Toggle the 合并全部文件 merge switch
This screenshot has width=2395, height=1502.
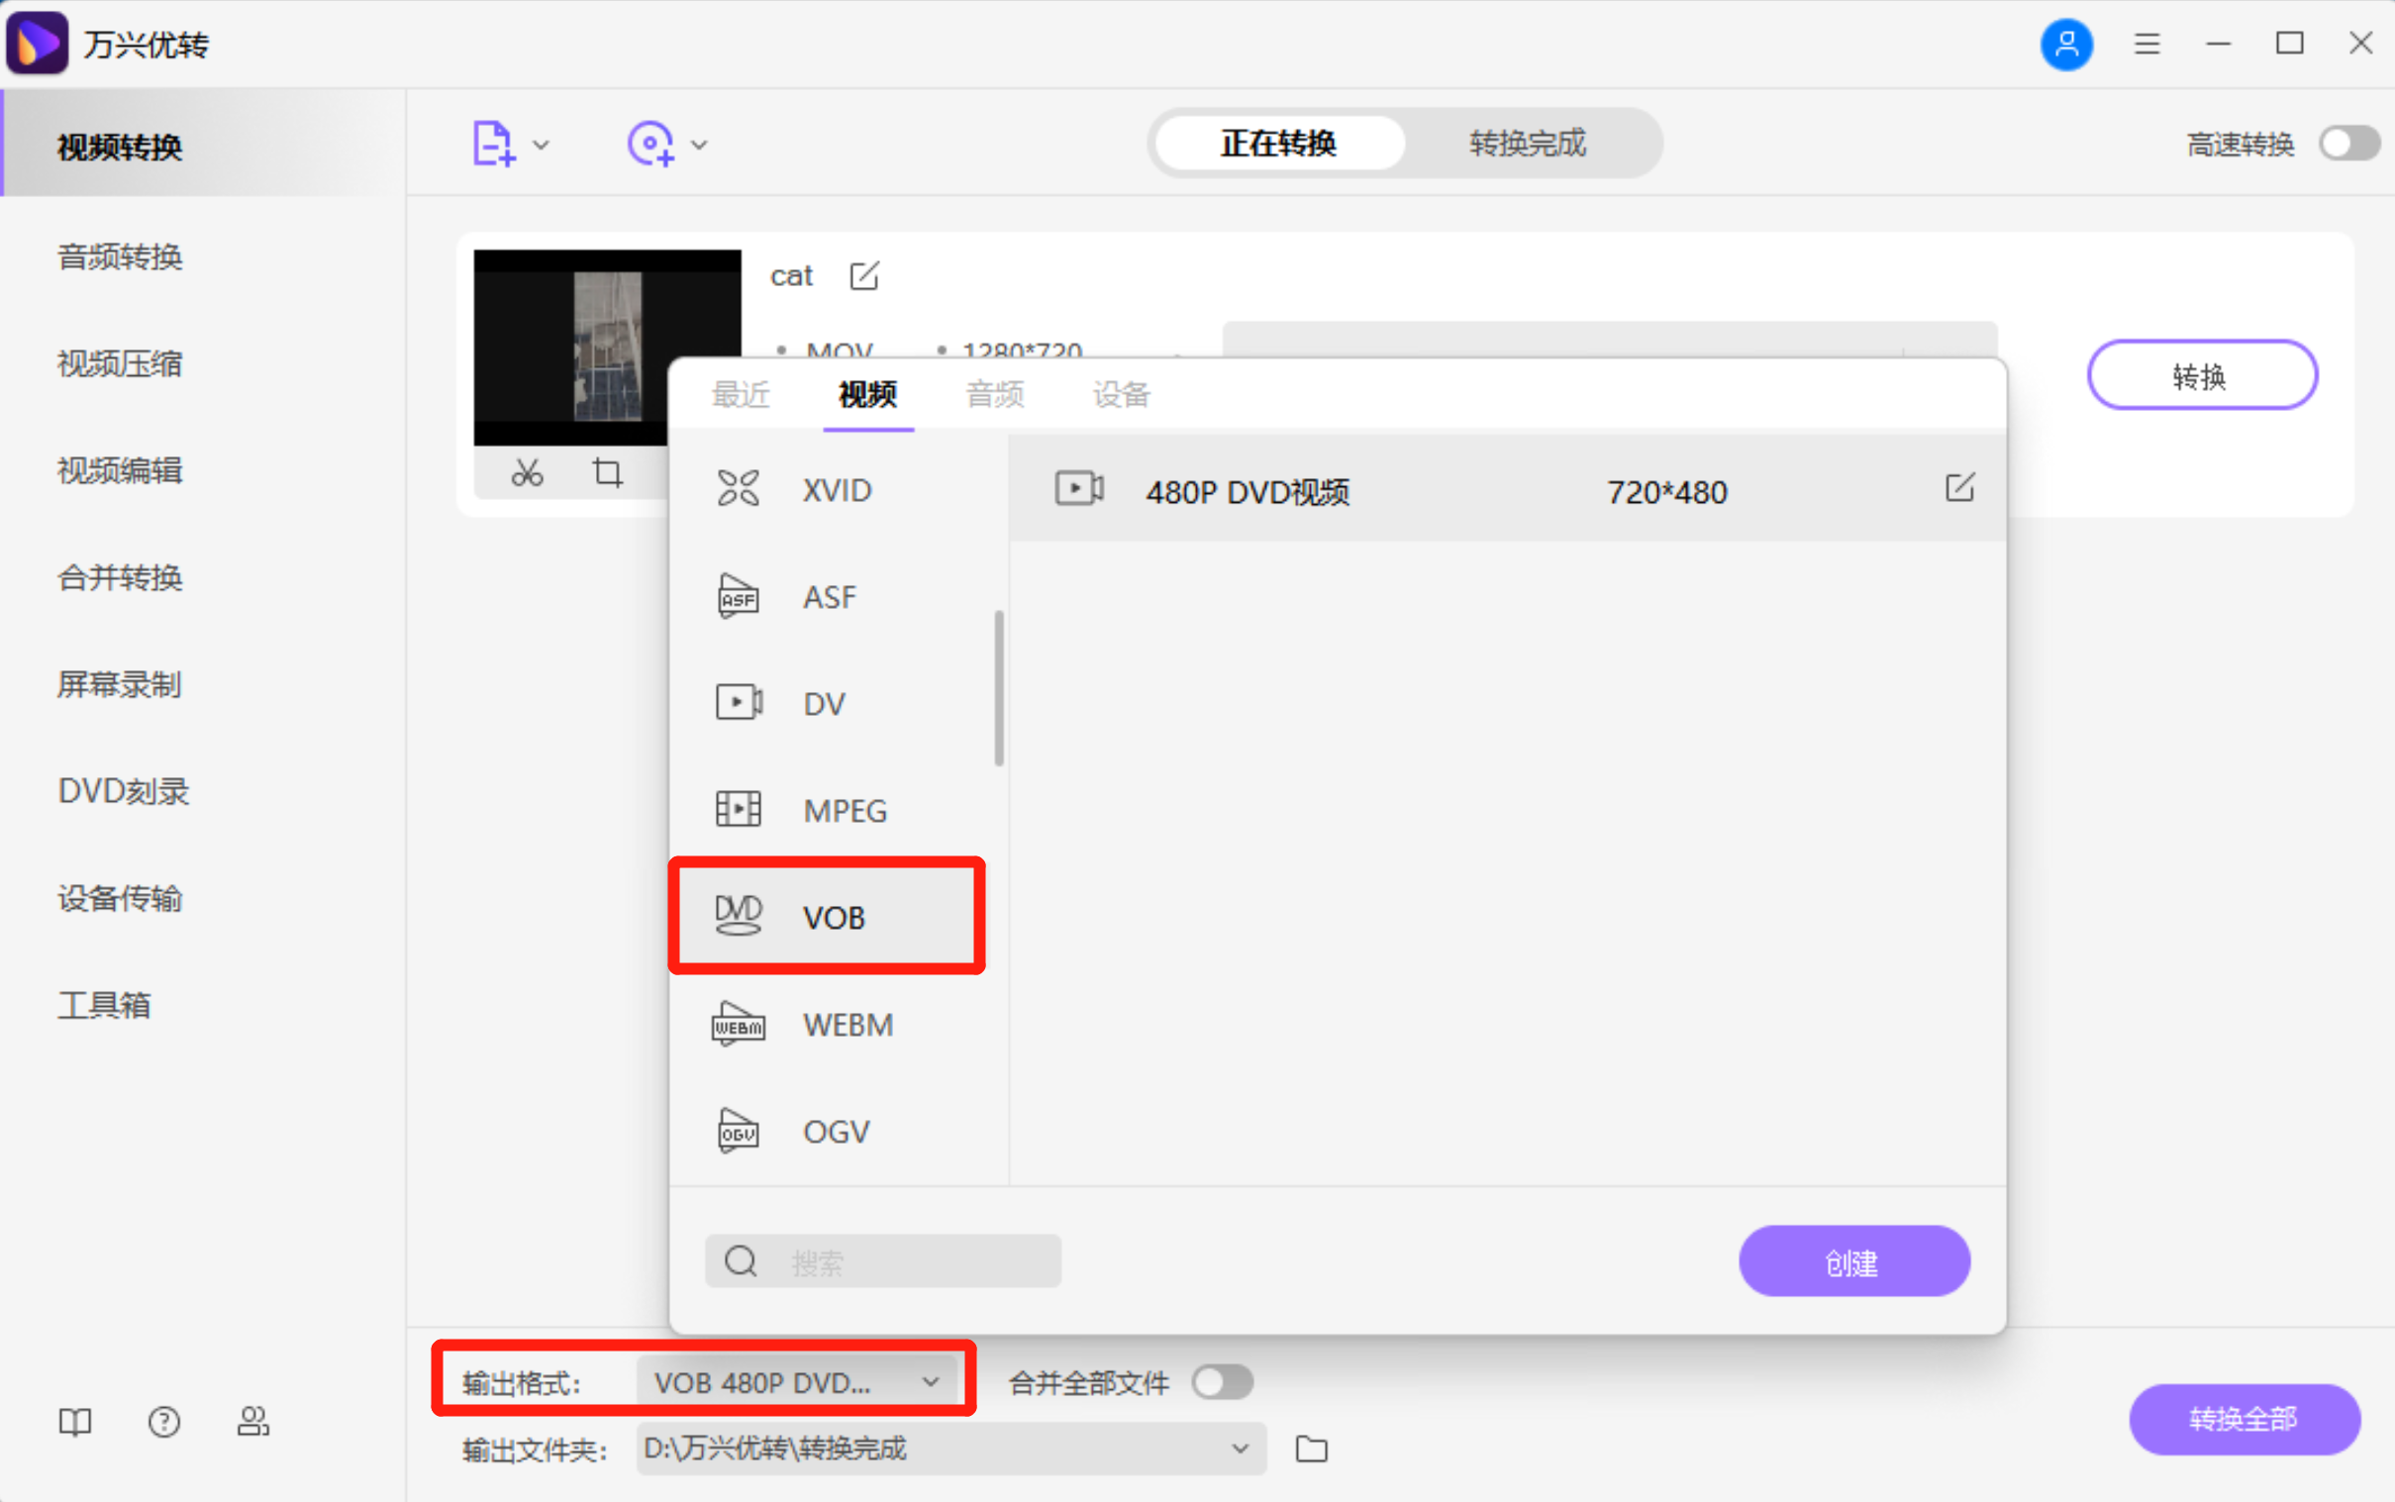(x=1223, y=1382)
